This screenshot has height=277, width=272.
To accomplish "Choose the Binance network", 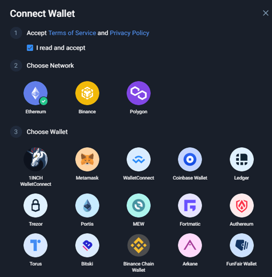I will pyautogui.click(x=87, y=93).
